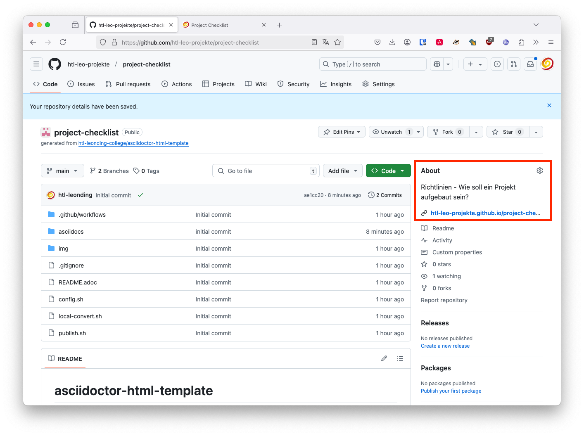Show README outline list icon
This screenshot has width=584, height=436.
[400, 358]
